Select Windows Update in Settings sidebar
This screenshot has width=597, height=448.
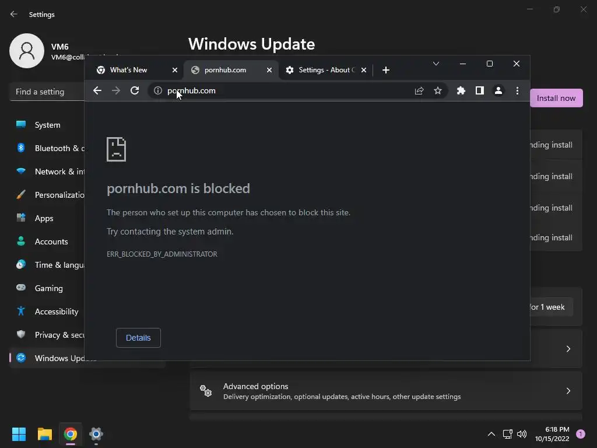point(47,358)
